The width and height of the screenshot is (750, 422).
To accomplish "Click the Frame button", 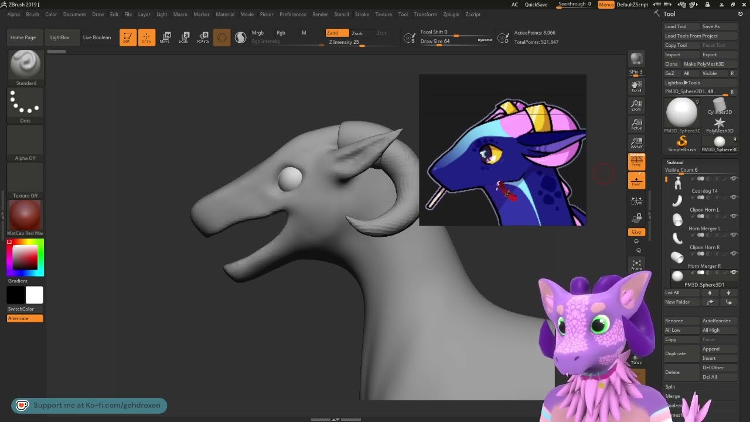I will pos(636,265).
